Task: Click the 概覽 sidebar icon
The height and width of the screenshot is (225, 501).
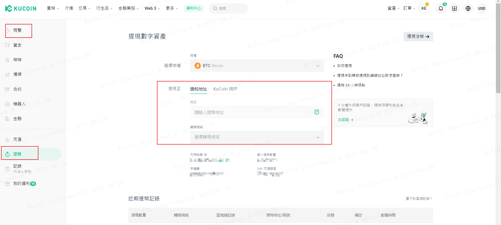Action: pos(8,30)
